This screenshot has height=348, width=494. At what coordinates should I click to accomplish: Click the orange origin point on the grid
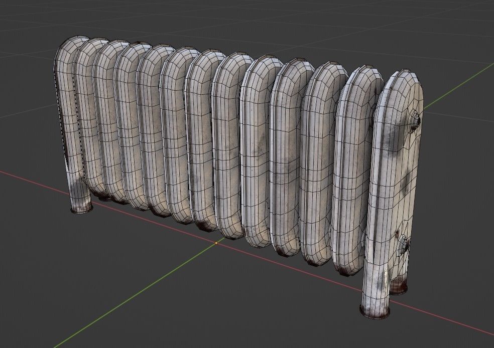pos(216,243)
